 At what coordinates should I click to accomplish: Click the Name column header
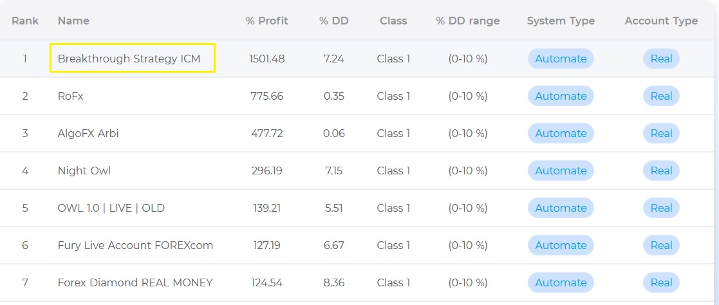coord(73,21)
